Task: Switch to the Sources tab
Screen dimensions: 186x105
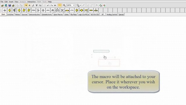Action: tap(24, 14)
